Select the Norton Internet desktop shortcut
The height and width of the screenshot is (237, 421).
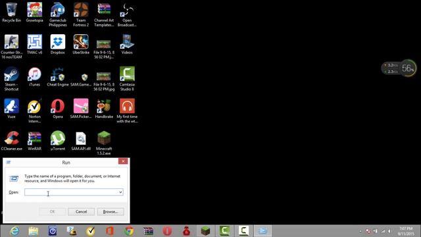pos(34,111)
